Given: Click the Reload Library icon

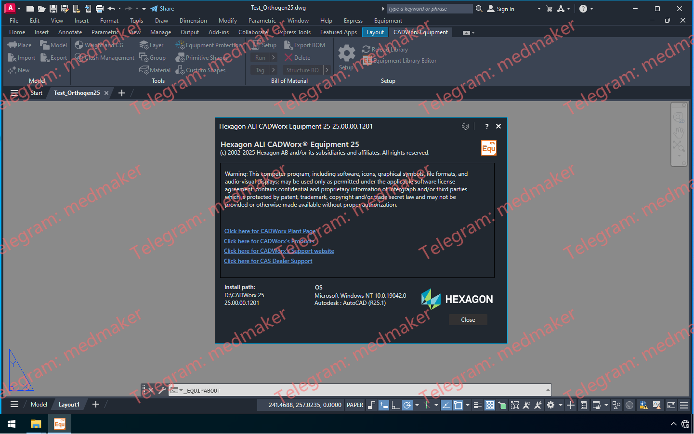Looking at the screenshot, I should (x=366, y=49).
